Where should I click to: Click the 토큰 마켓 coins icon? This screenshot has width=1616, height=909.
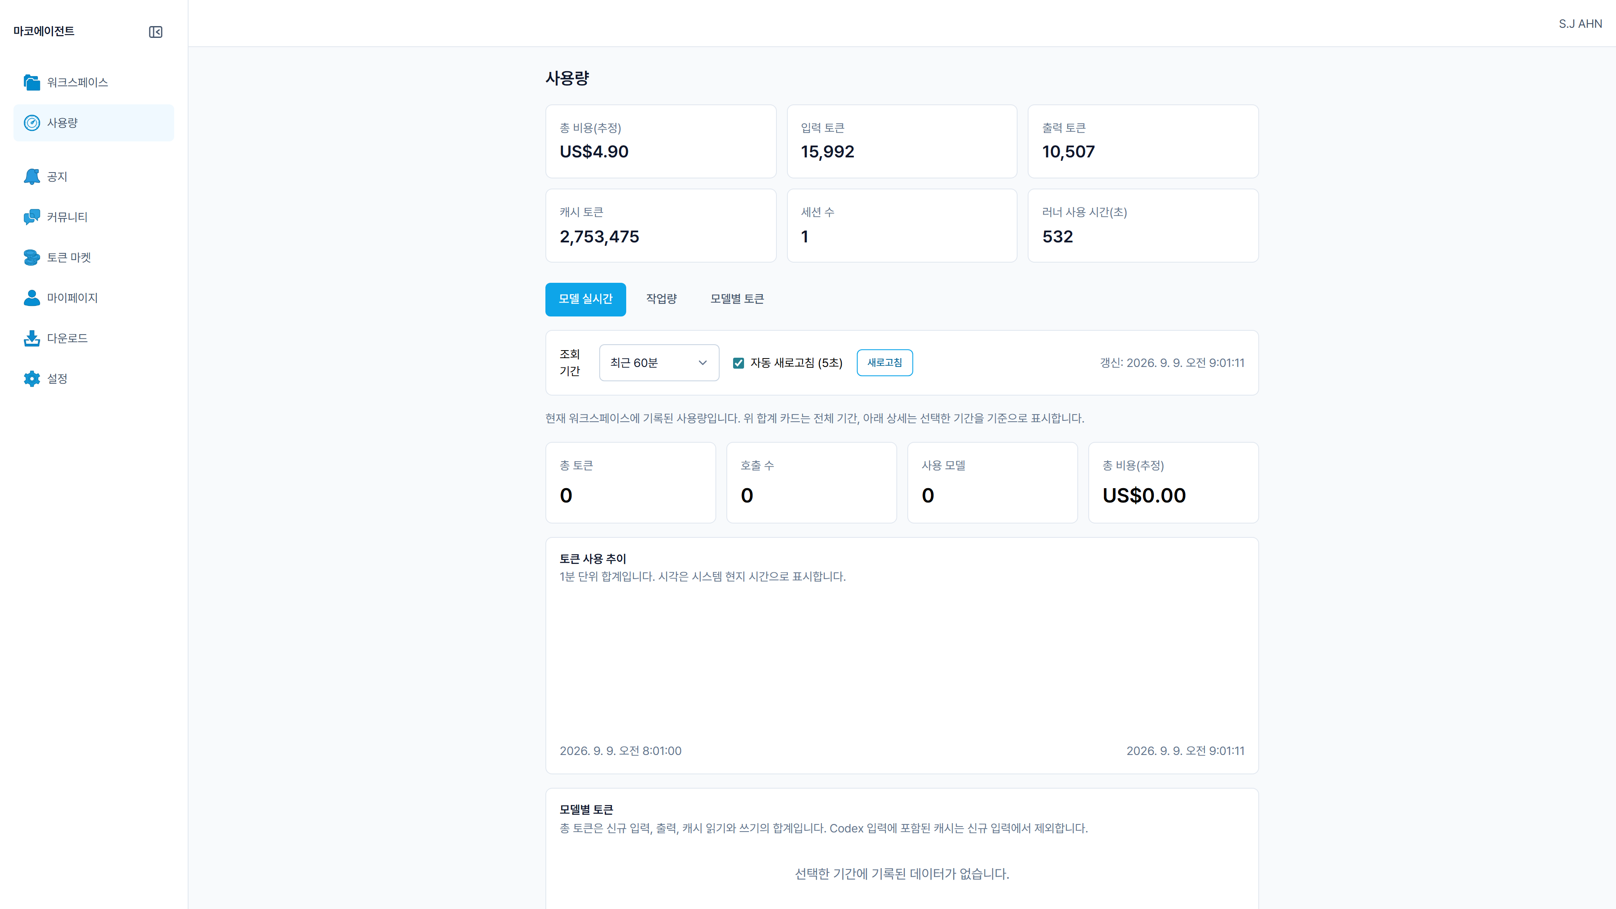point(32,258)
